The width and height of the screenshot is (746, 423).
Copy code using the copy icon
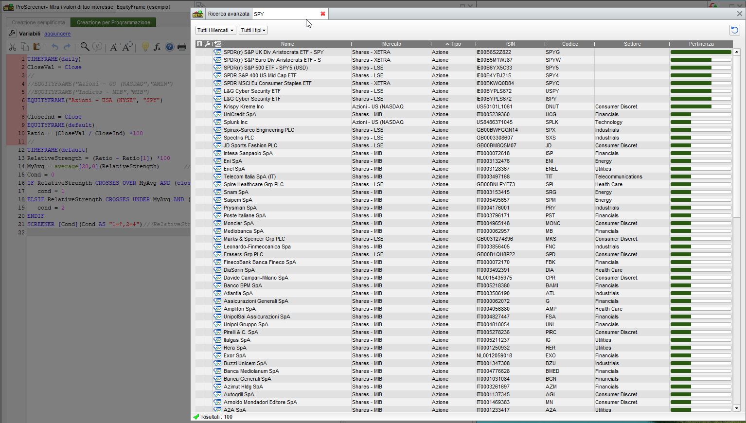click(x=24, y=47)
